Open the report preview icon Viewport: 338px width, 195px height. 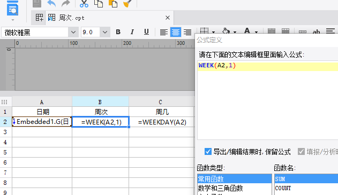[x=12, y=8]
